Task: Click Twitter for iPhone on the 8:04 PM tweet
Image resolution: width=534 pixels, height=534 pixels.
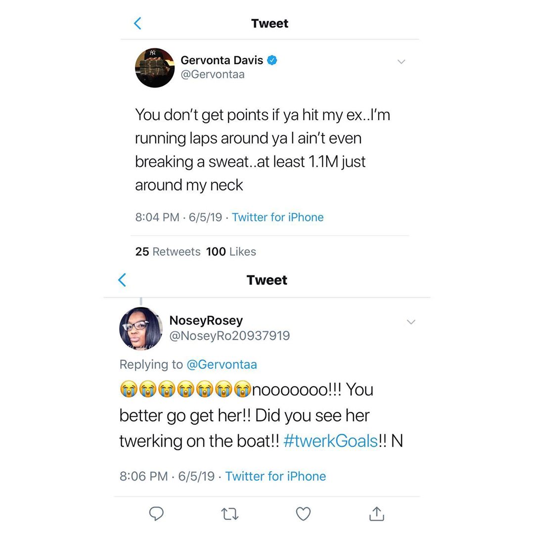Action: [x=277, y=217]
